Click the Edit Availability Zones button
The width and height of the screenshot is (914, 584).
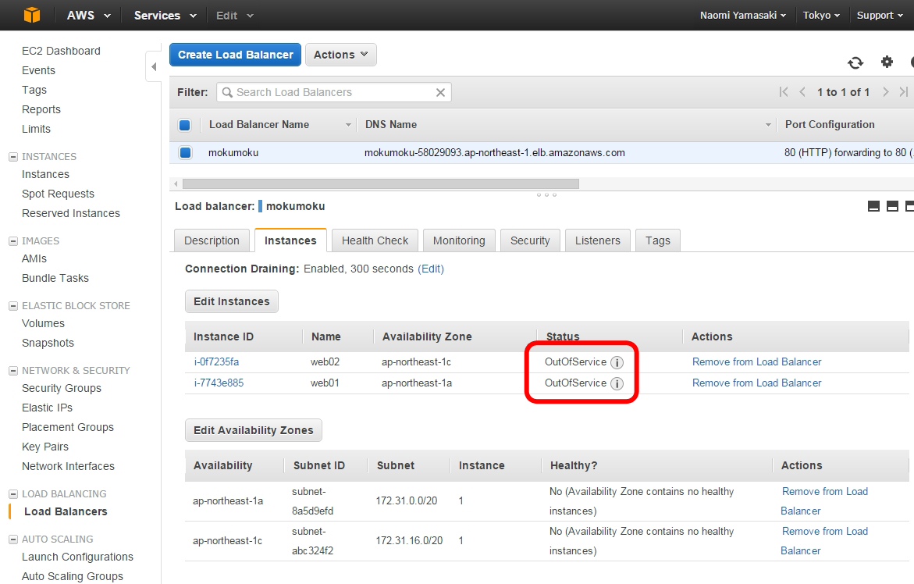(254, 430)
